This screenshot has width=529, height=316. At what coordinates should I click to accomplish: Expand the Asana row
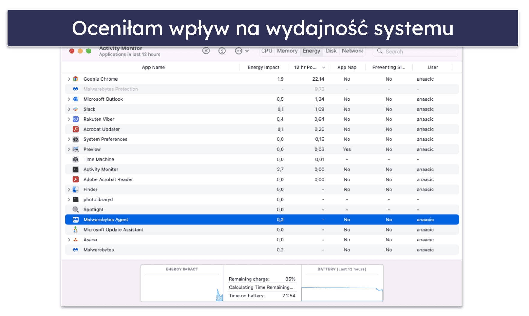[69, 240]
